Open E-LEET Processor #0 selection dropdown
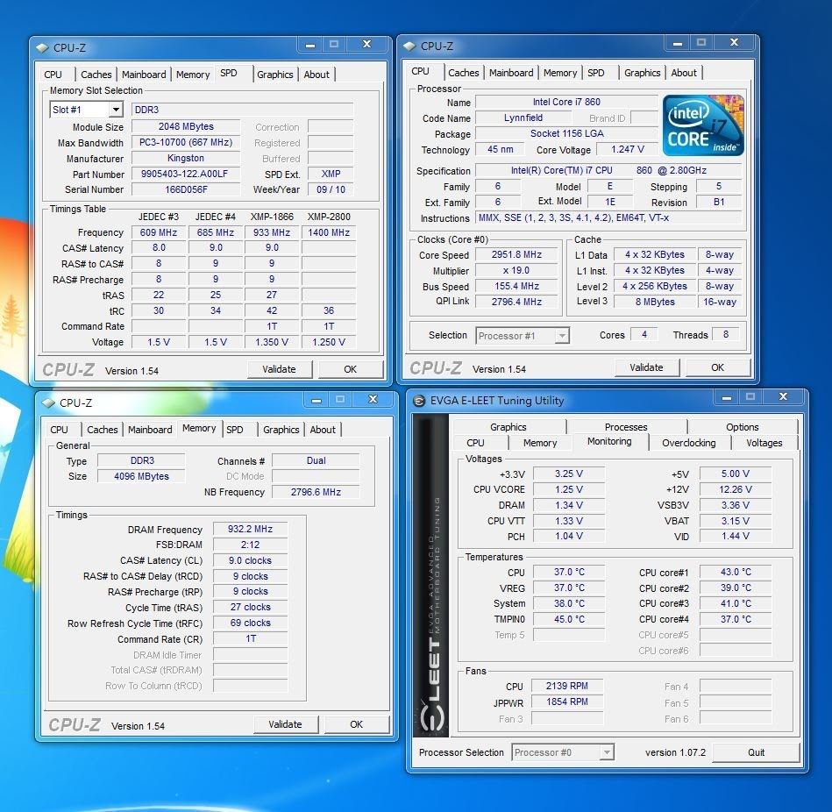Image resolution: width=832 pixels, height=812 pixels. pos(606,752)
